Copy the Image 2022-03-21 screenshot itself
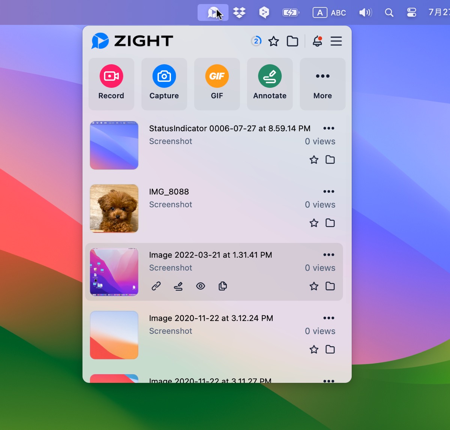This screenshot has width=450, height=430. (223, 286)
